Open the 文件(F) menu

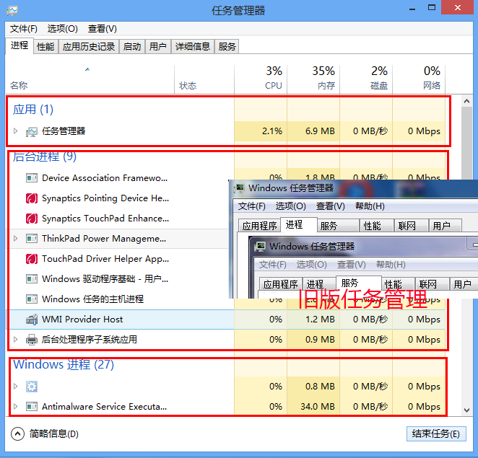(24, 29)
